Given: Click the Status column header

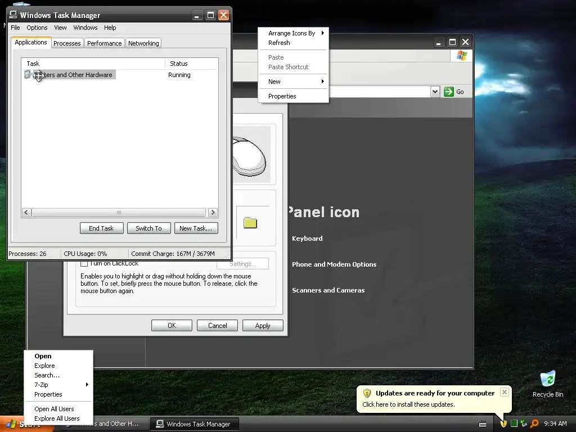Looking at the screenshot, I should pos(191,64).
